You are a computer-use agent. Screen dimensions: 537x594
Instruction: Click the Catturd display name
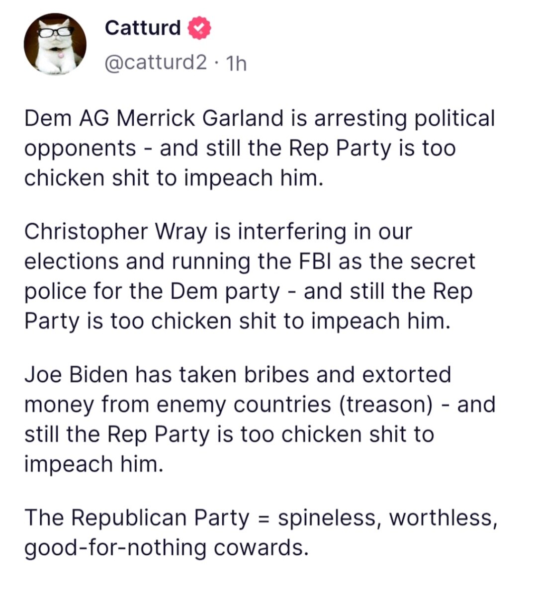coord(143,28)
